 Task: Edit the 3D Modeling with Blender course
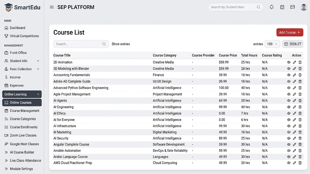click(x=294, y=69)
